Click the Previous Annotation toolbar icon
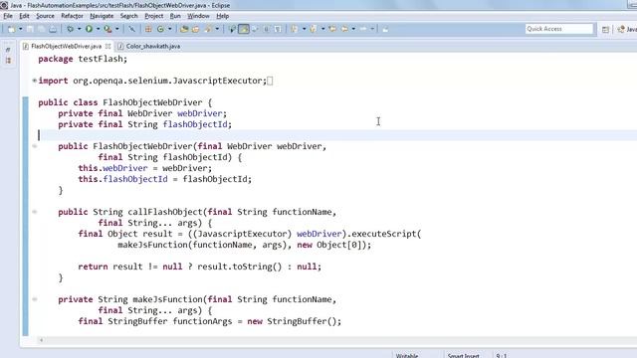637x358 pixels. pyautogui.click(x=314, y=29)
